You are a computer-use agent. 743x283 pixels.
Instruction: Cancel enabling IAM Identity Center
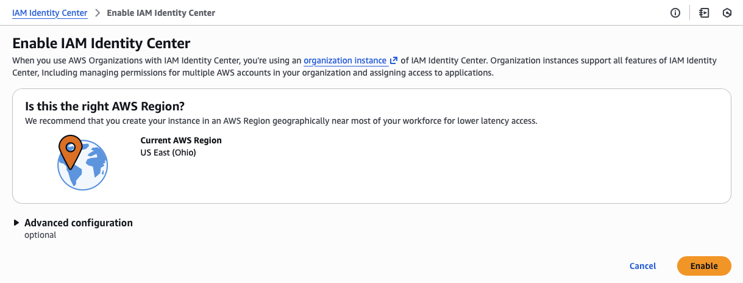coord(642,266)
